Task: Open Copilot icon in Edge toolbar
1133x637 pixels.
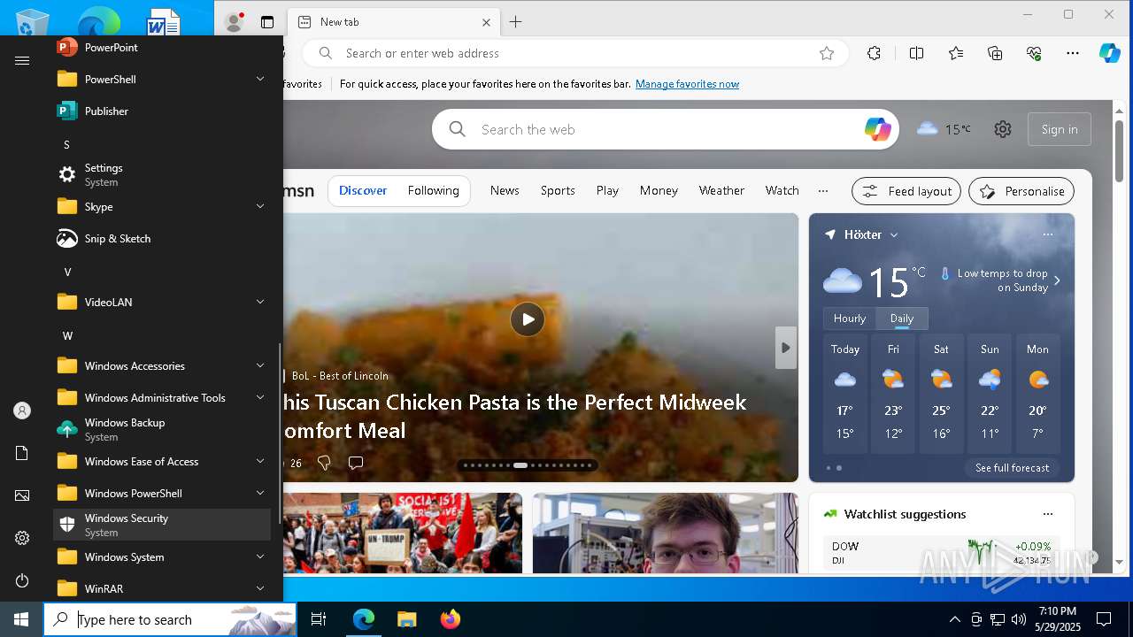Action: coord(1110,53)
